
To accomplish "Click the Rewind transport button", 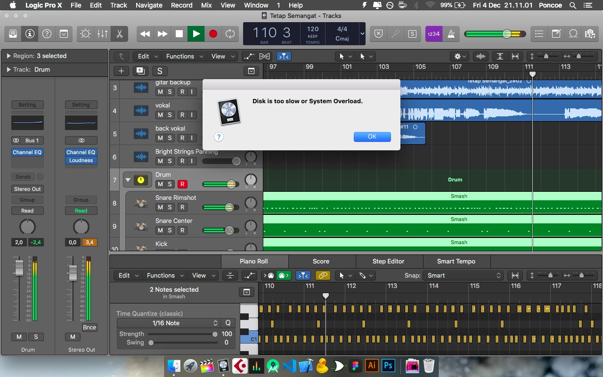I will pyautogui.click(x=145, y=34).
